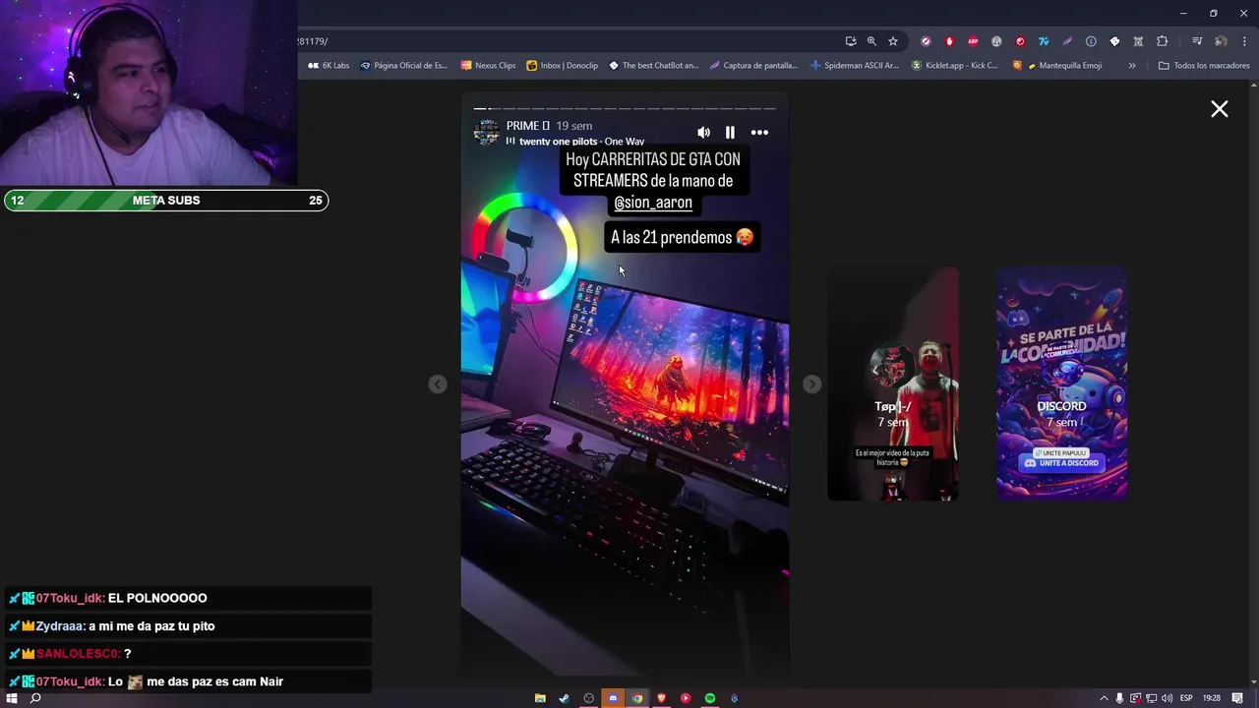Open Discord from the taskbar

(613, 698)
